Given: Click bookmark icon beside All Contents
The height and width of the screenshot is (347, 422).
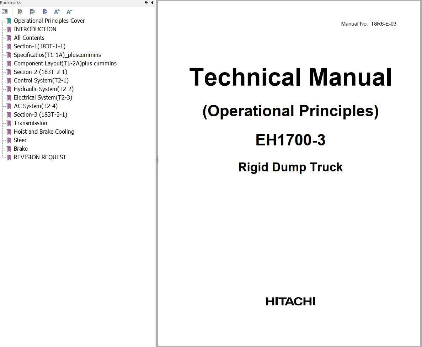Looking at the screenshot, I should (9, 38).
